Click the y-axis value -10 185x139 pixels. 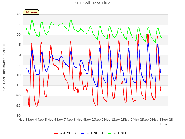(x=18, y=75)
